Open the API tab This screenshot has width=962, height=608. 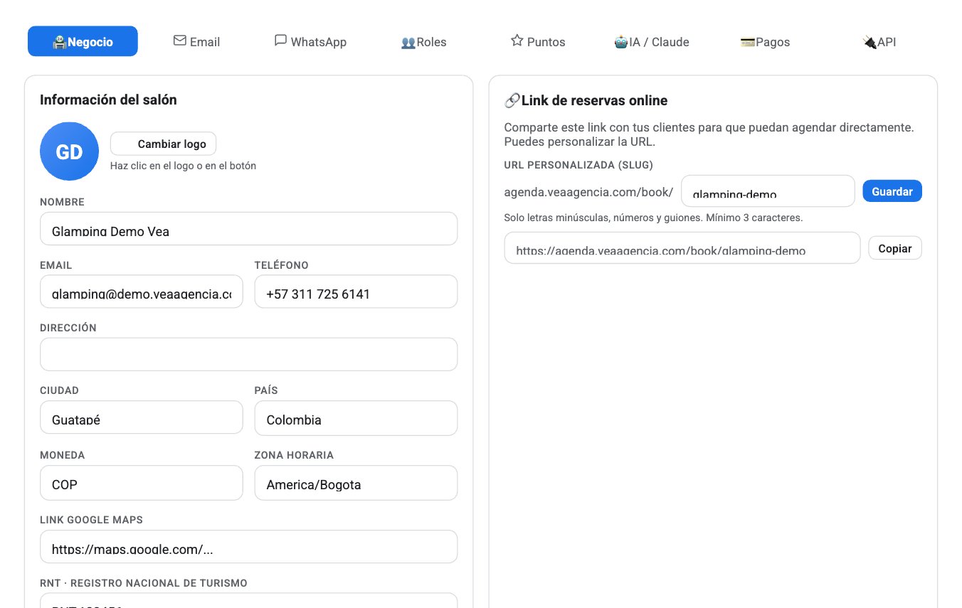point(879,41)
